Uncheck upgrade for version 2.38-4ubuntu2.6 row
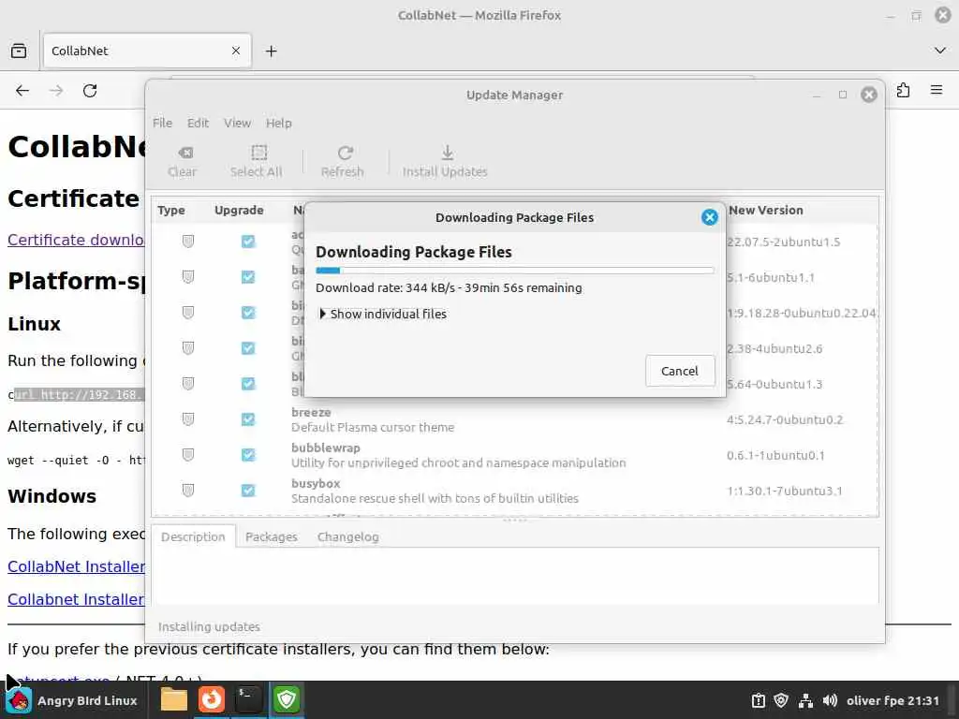Screen dimensions: 959x719 tap(247, 348)
